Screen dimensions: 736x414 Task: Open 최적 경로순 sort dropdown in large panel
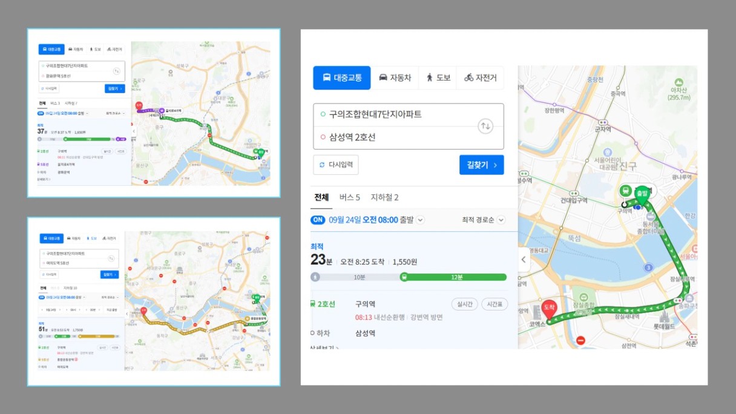(x=483, y=220)
